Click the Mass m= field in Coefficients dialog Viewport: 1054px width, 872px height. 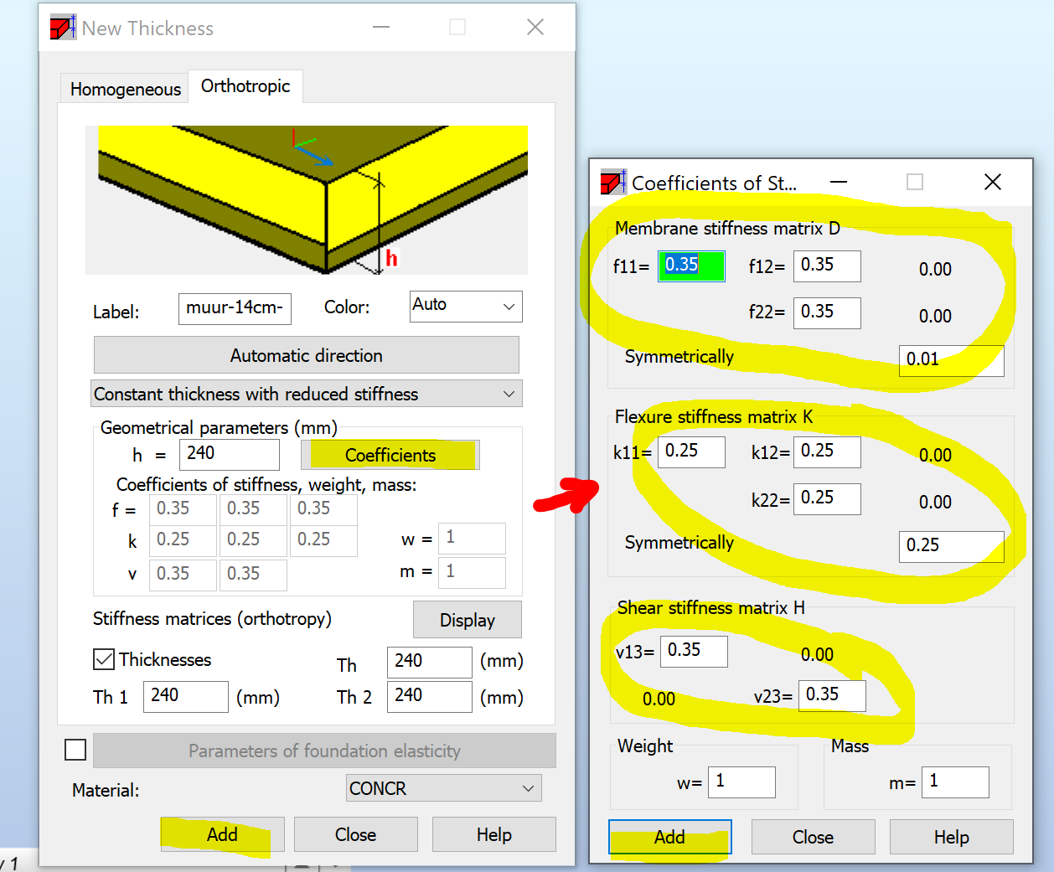pos(955,782)
